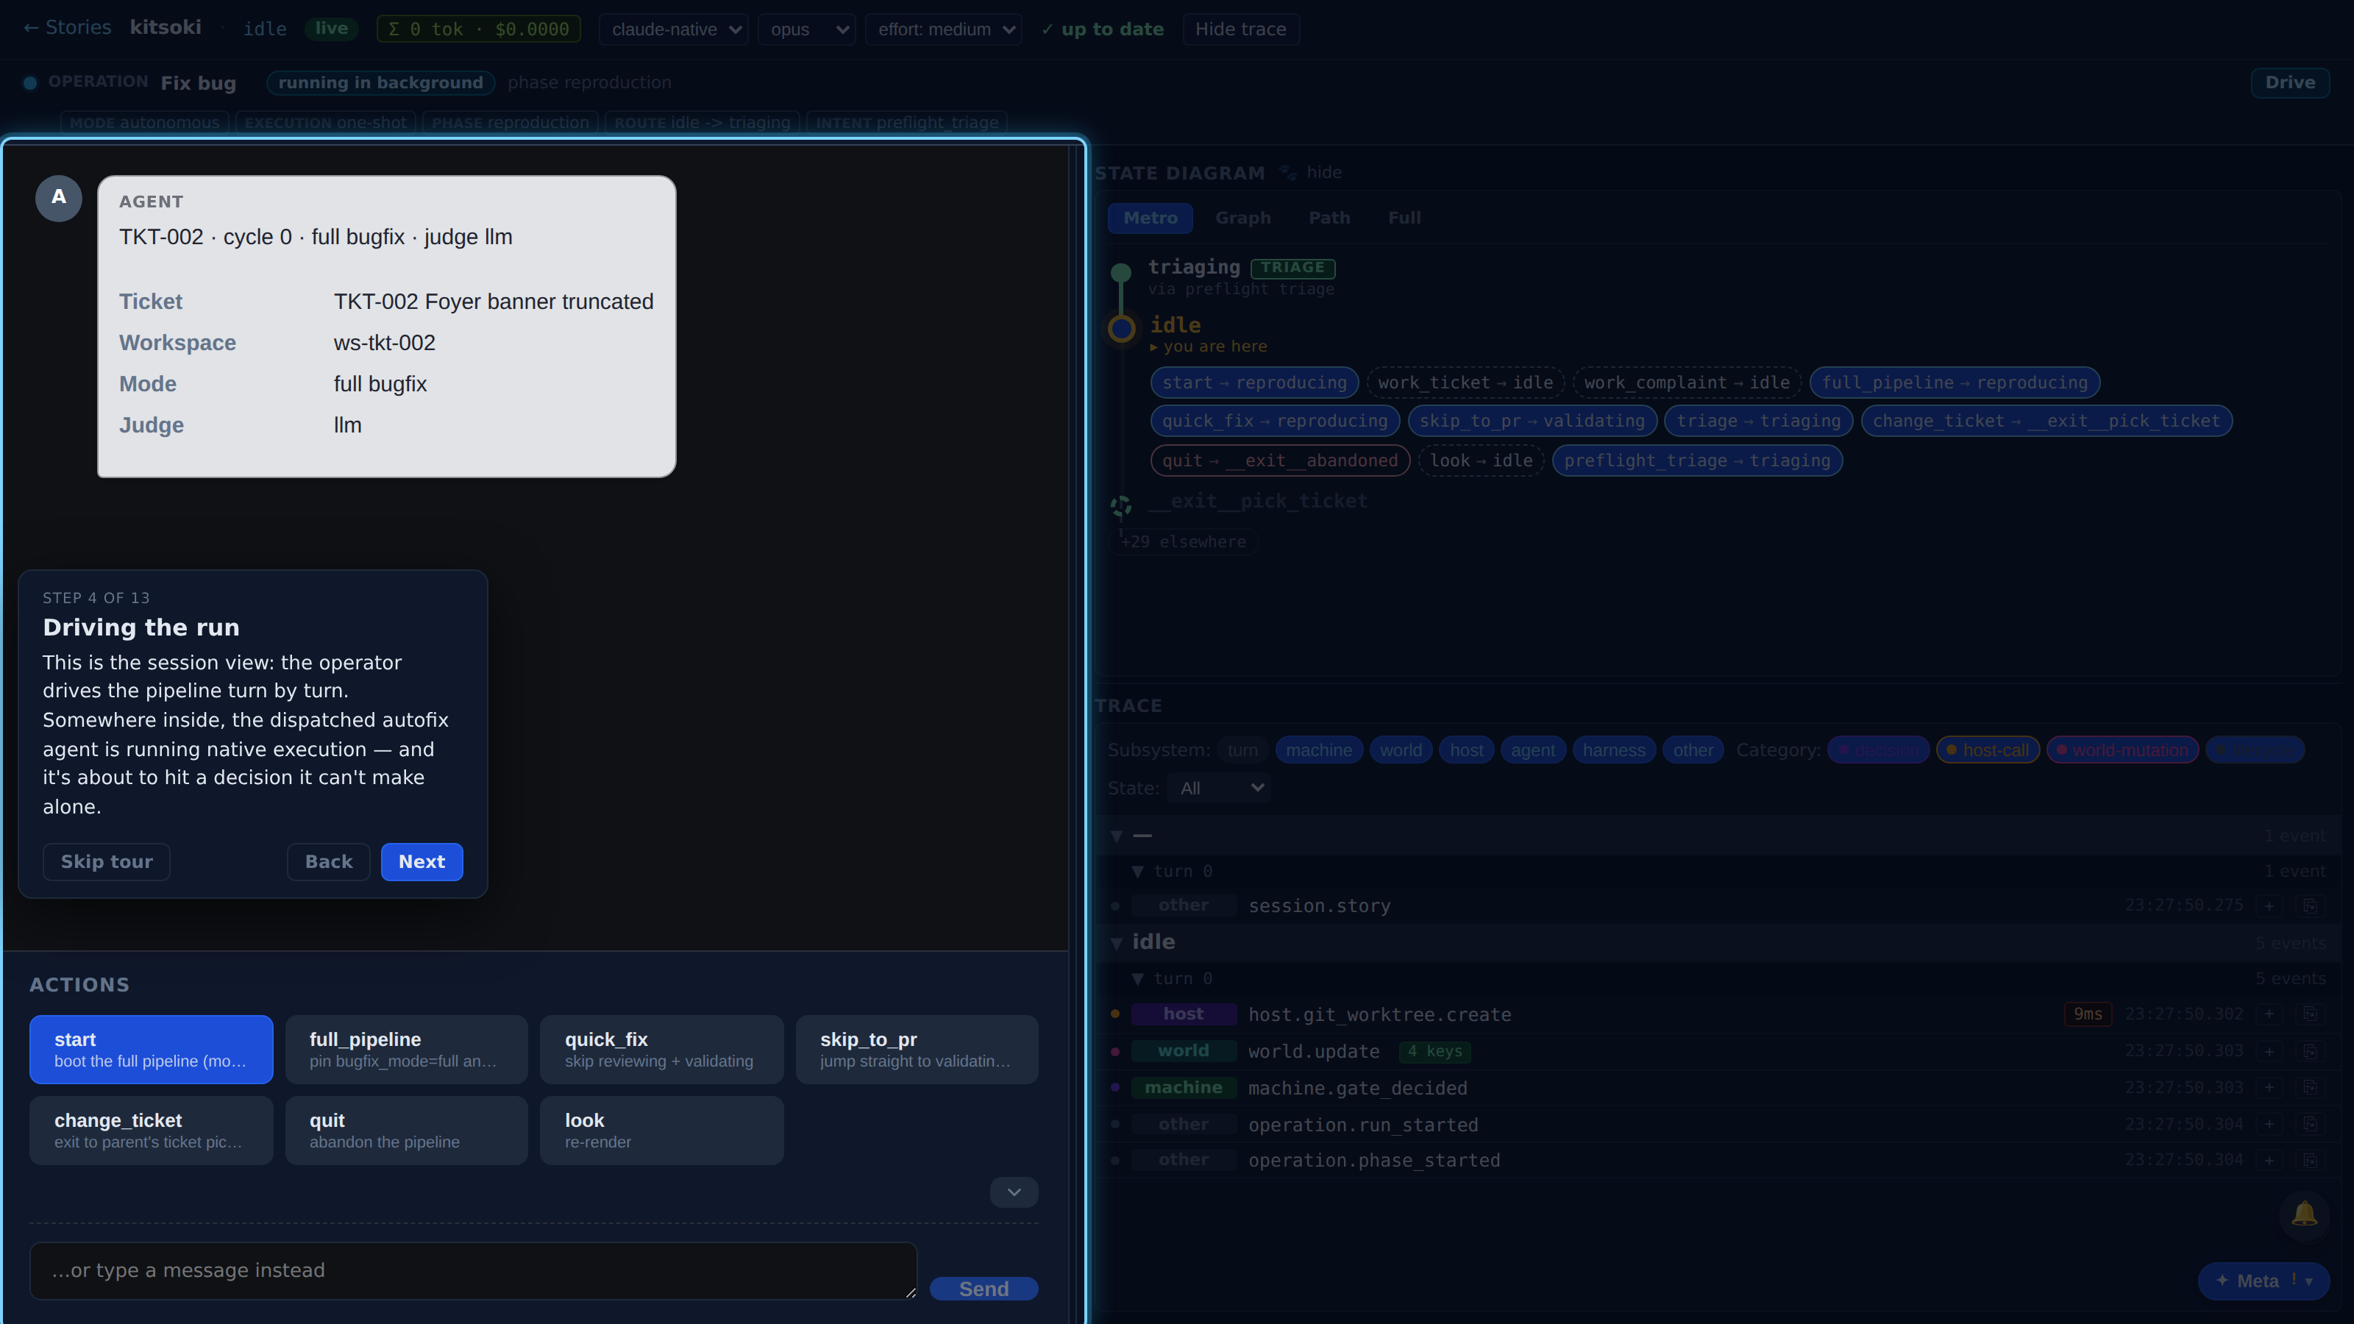Expand details of host.git_worktree.create event

[x=2269, y=1014]
